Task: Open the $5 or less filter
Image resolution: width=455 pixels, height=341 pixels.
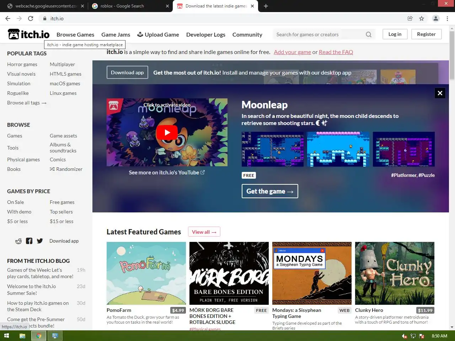Action: coord(17,221)
